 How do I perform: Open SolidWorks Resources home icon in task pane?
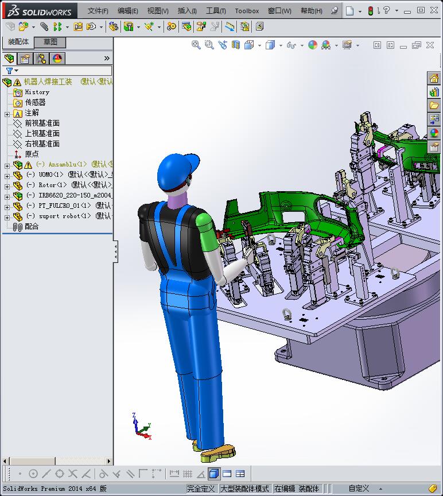coord(434,78)
